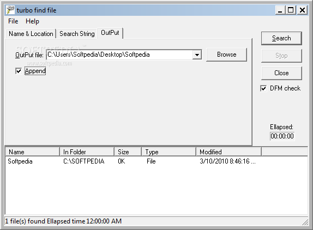Click the File type cell

[151, 161]
